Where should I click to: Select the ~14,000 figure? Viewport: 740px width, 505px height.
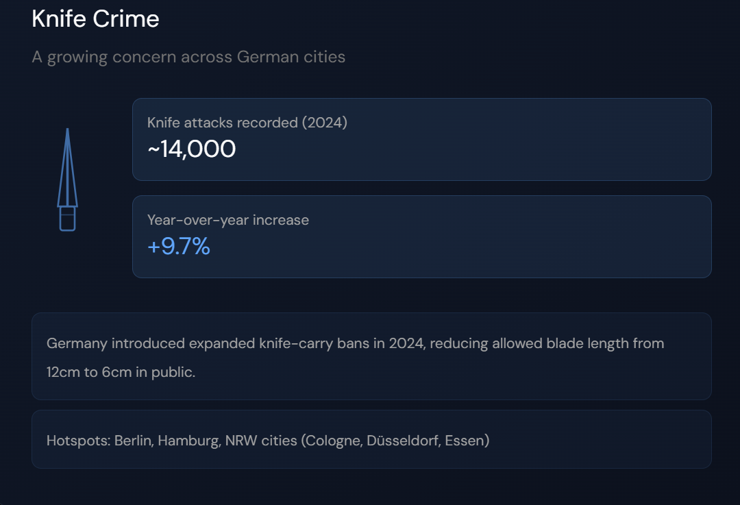coord(191,149)
